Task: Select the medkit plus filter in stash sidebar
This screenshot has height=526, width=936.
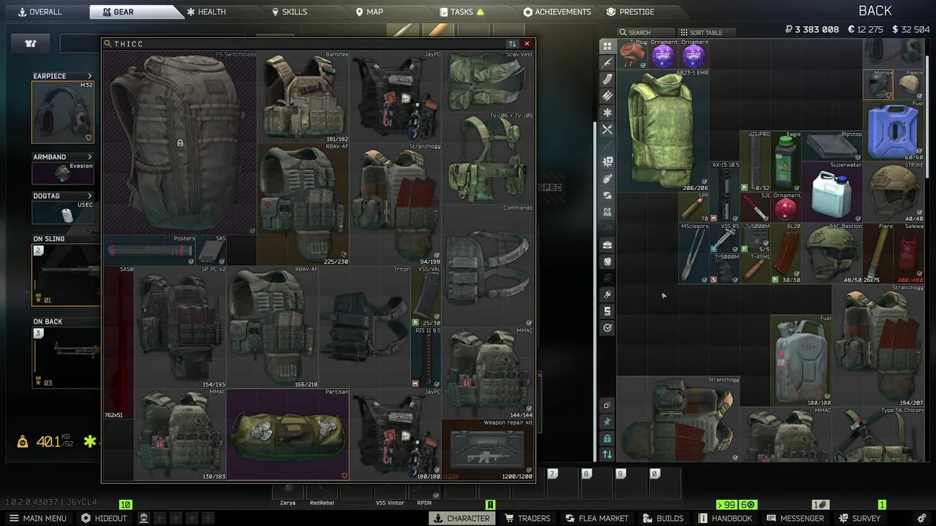Action: coord(607,162)
